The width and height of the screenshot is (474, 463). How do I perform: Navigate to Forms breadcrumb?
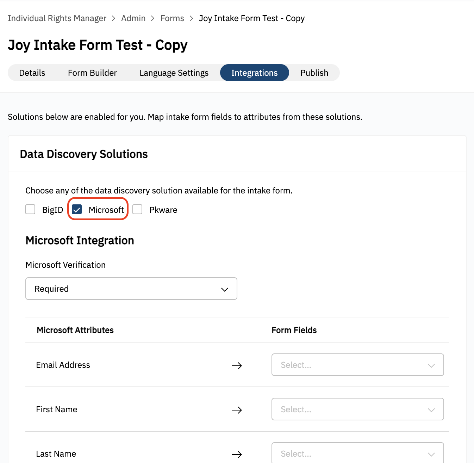pos(172,18)
